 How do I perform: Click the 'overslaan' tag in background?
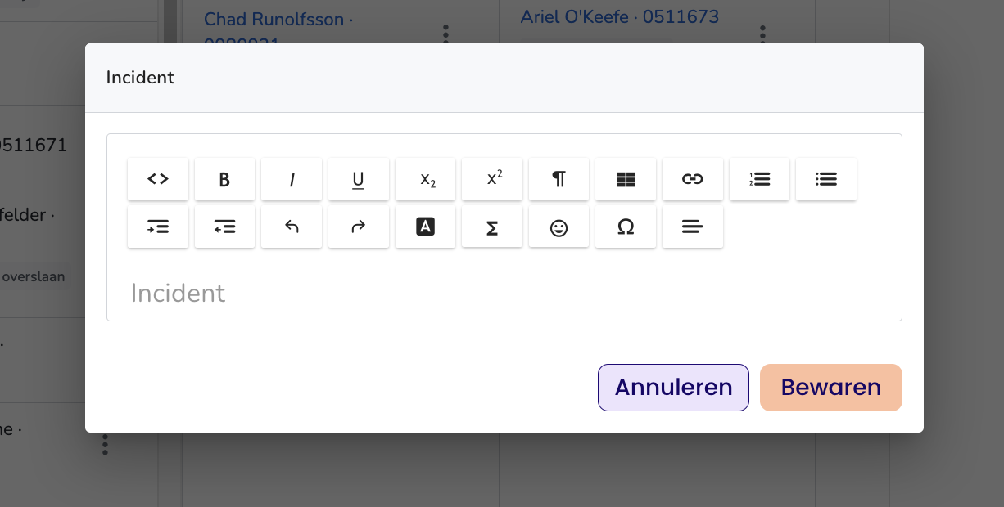click(34, 277)
